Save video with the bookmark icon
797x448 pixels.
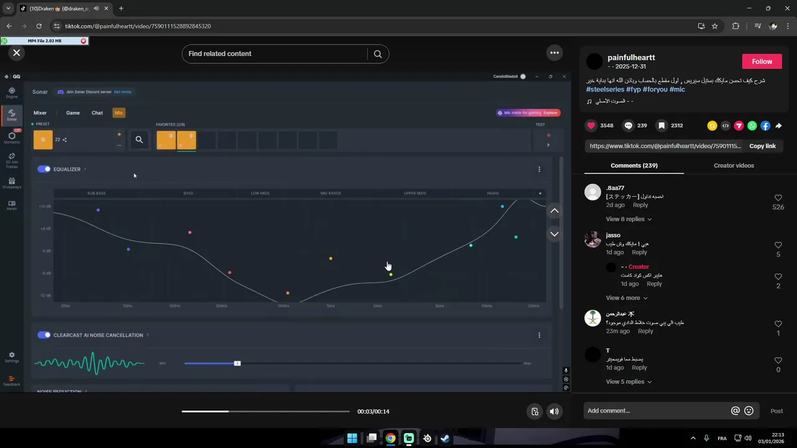click(662, 126)
